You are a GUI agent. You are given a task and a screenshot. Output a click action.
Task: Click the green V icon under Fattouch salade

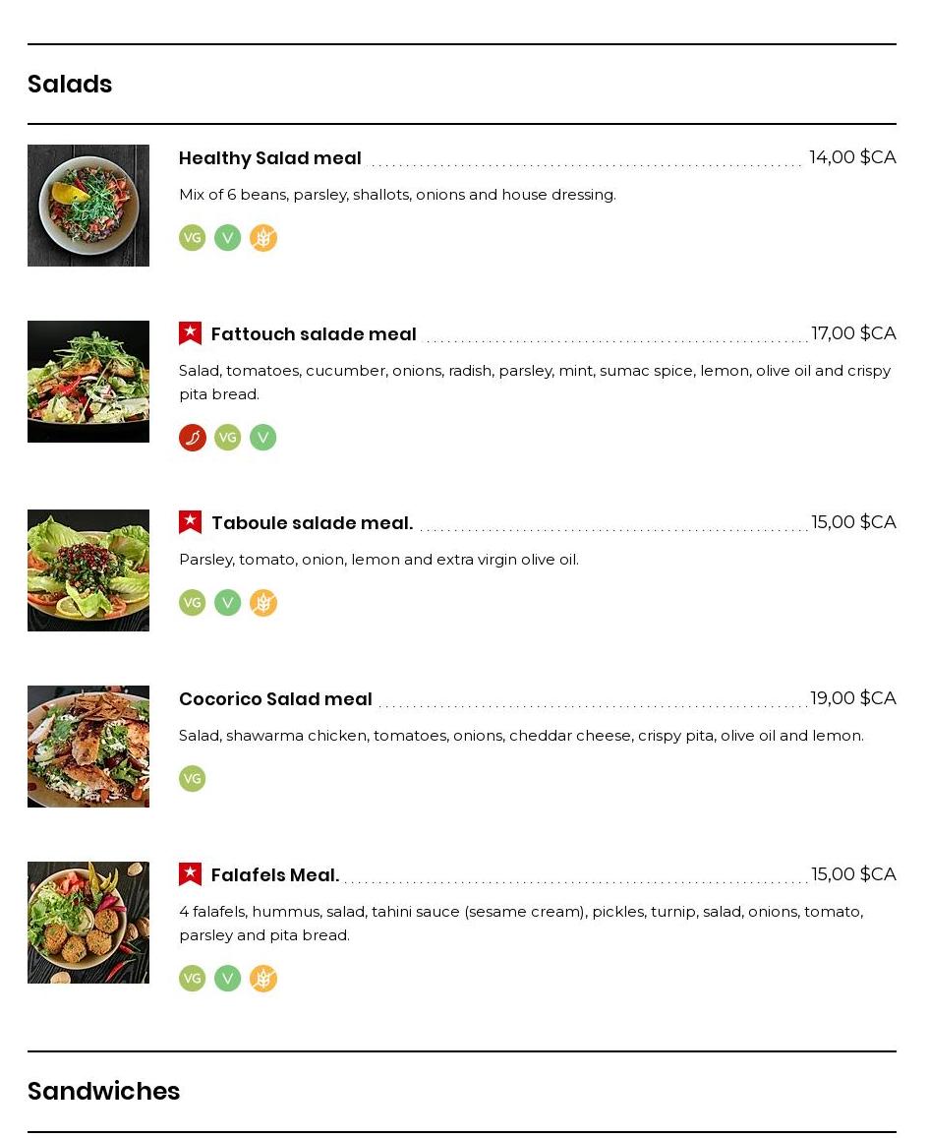(x=263, y=438)
